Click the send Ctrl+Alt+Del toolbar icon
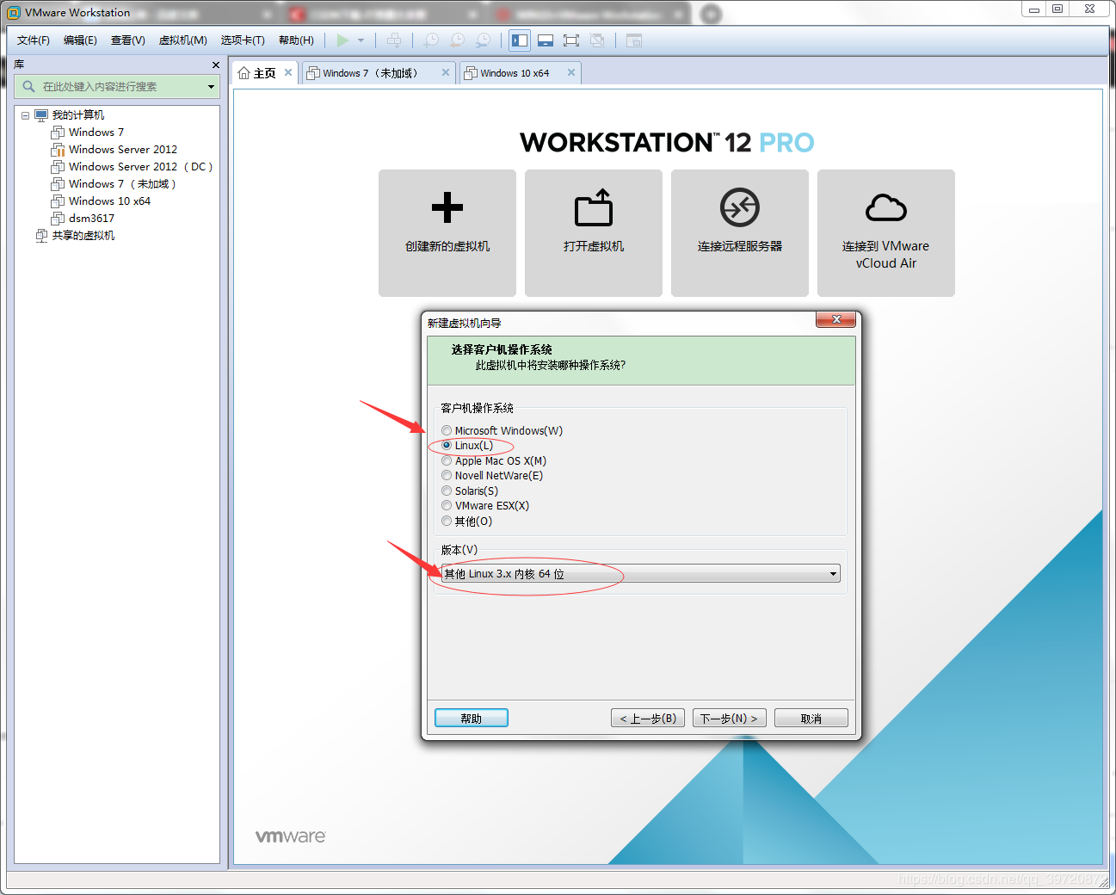Screen dimensions: 1116x895 pos(394,40)
